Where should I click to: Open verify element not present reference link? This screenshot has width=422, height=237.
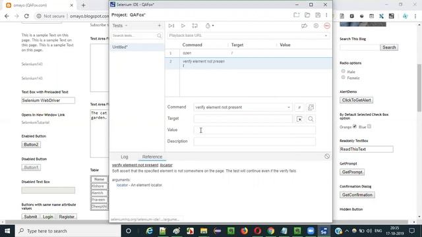135,165
